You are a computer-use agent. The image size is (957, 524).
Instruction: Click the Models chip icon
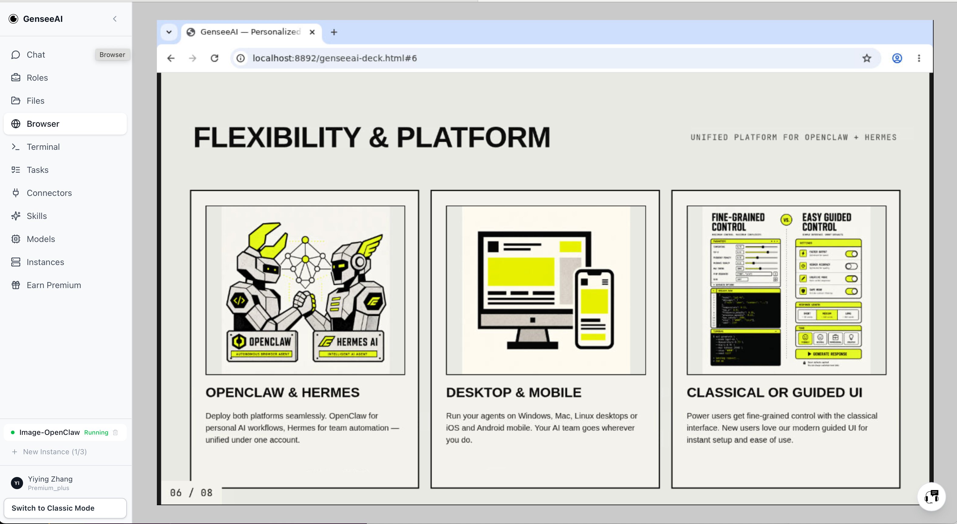pos(15,239)
